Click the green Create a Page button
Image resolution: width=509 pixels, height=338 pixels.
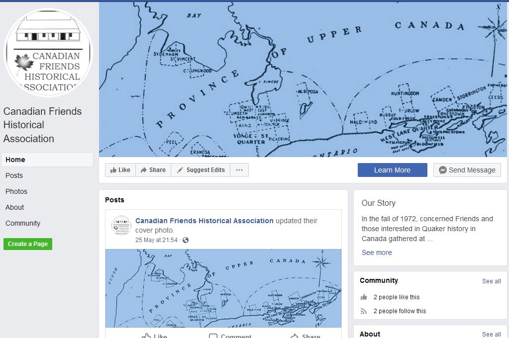click(x=28, y=244)
